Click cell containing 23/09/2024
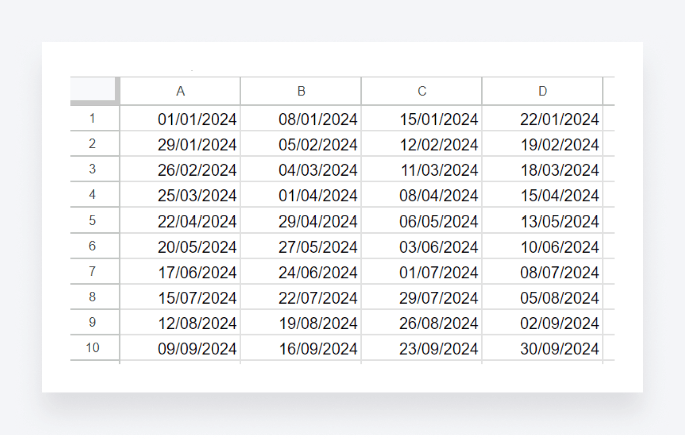The image size is (685, 440). [422, 348]
